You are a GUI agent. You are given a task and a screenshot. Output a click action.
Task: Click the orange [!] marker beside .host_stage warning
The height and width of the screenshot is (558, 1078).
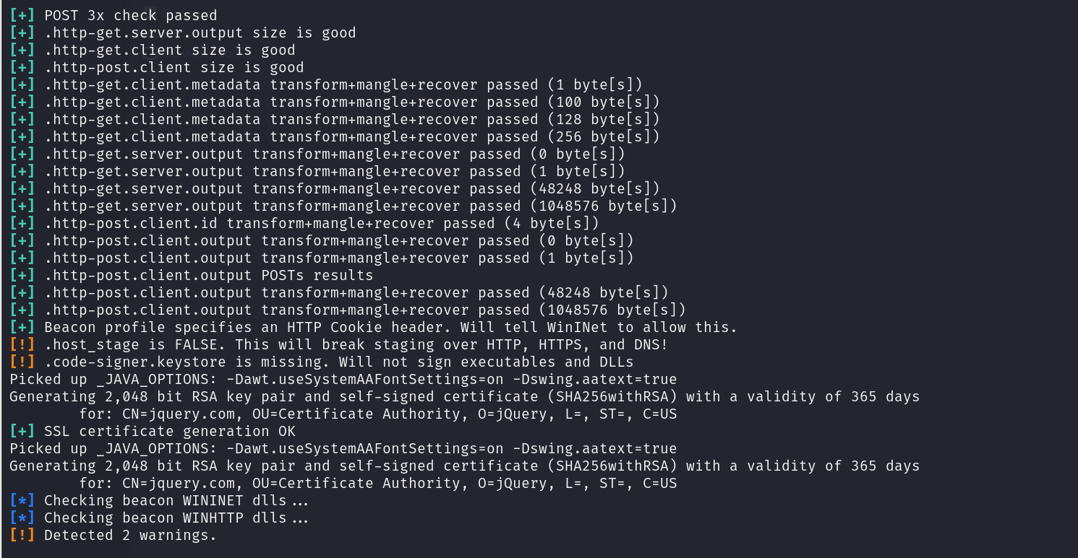click(22, 344)
